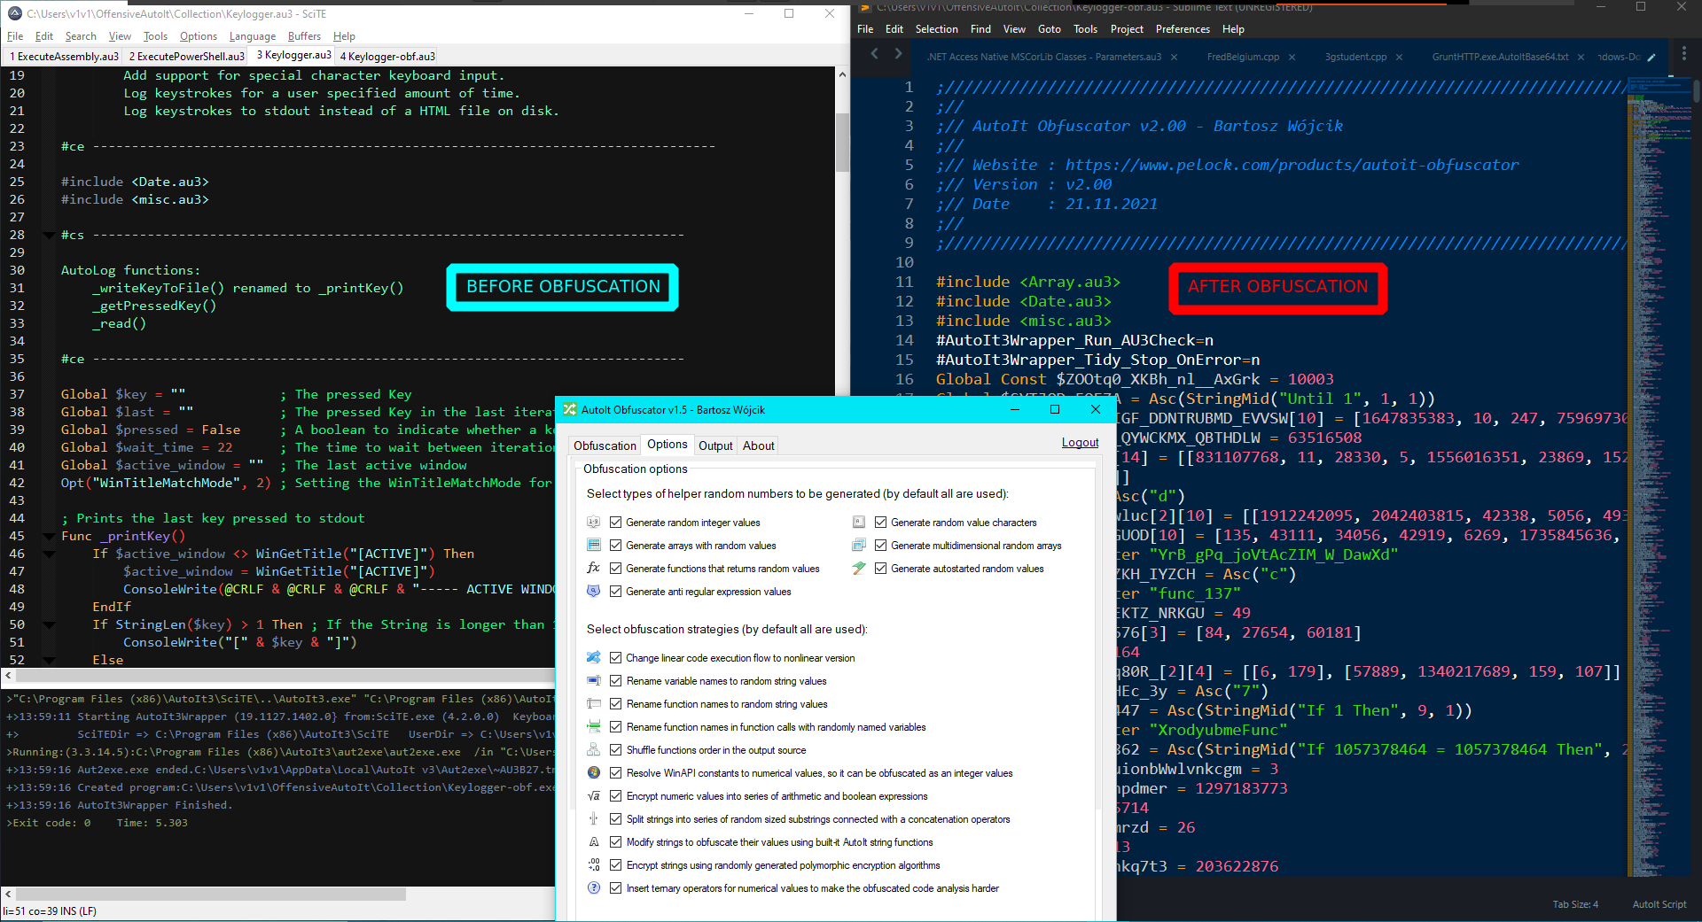
Task: Collapse the If StringLen fold at line 50
Action: [49, 625]
